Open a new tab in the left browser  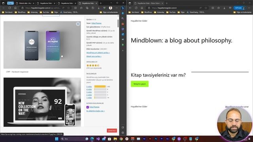(x=101, y=3)
